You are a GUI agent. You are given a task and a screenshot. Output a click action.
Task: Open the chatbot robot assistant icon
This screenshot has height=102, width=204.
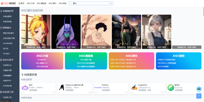point(199,89)
